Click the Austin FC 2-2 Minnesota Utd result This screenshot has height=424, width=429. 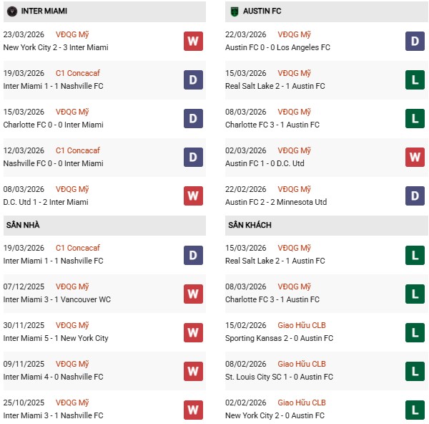point(275,202)
